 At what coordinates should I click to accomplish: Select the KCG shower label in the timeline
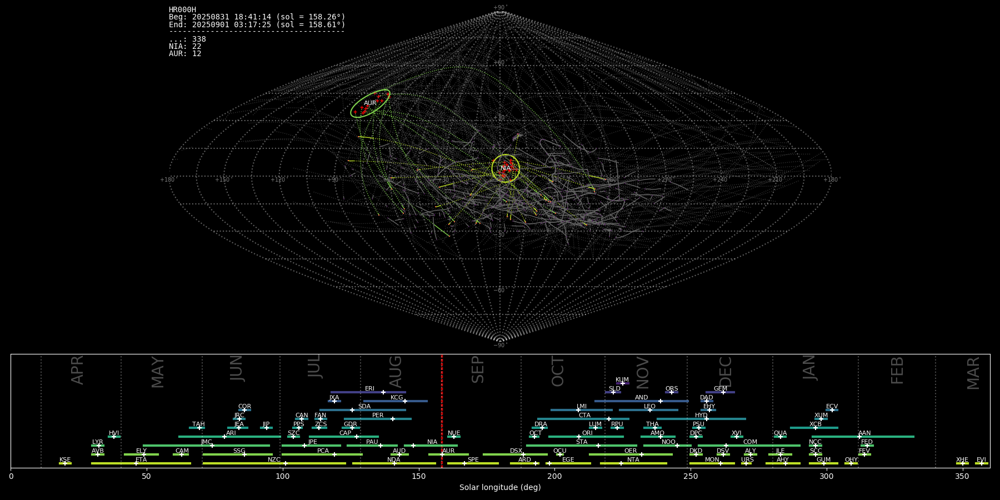[x=397, y=398]
